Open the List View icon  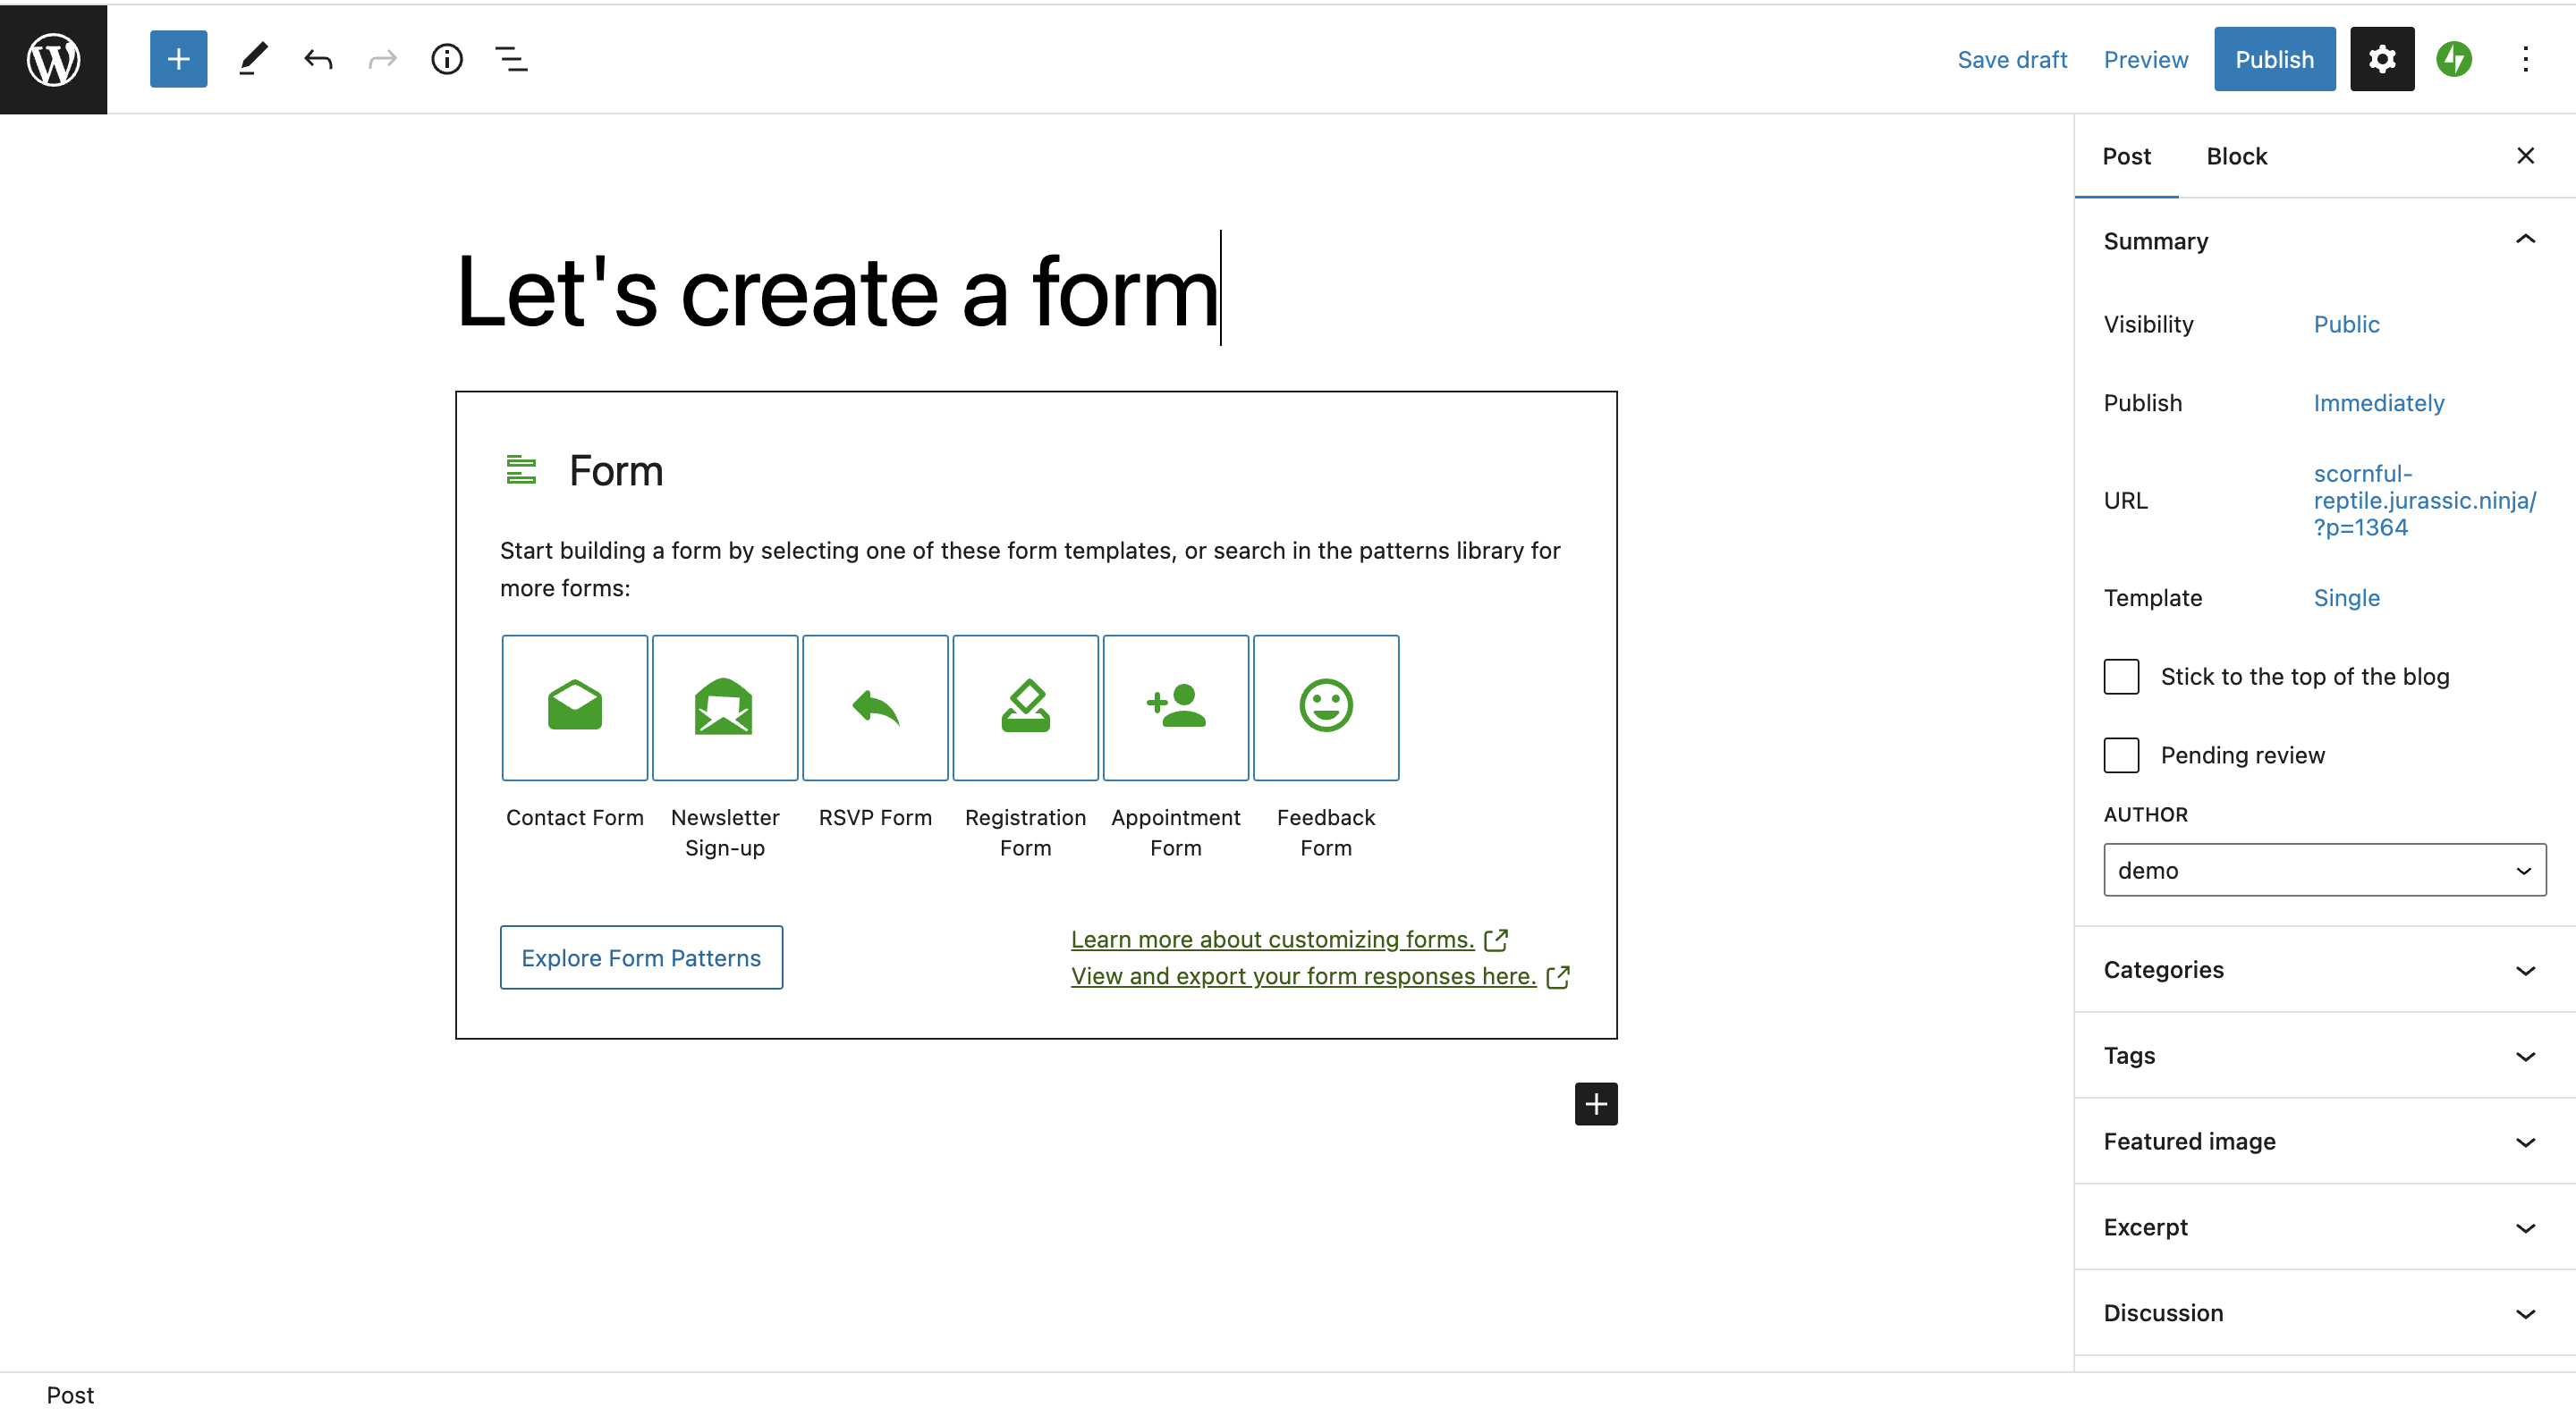512,59
